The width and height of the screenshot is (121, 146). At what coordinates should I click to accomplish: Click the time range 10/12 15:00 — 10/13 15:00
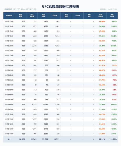click(x=24, y=9)
